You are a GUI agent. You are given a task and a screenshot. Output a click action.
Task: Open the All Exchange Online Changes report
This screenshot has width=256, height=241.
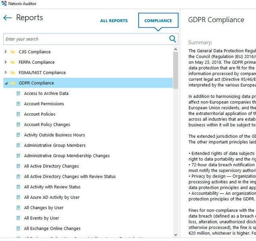(x=52, y=229)
